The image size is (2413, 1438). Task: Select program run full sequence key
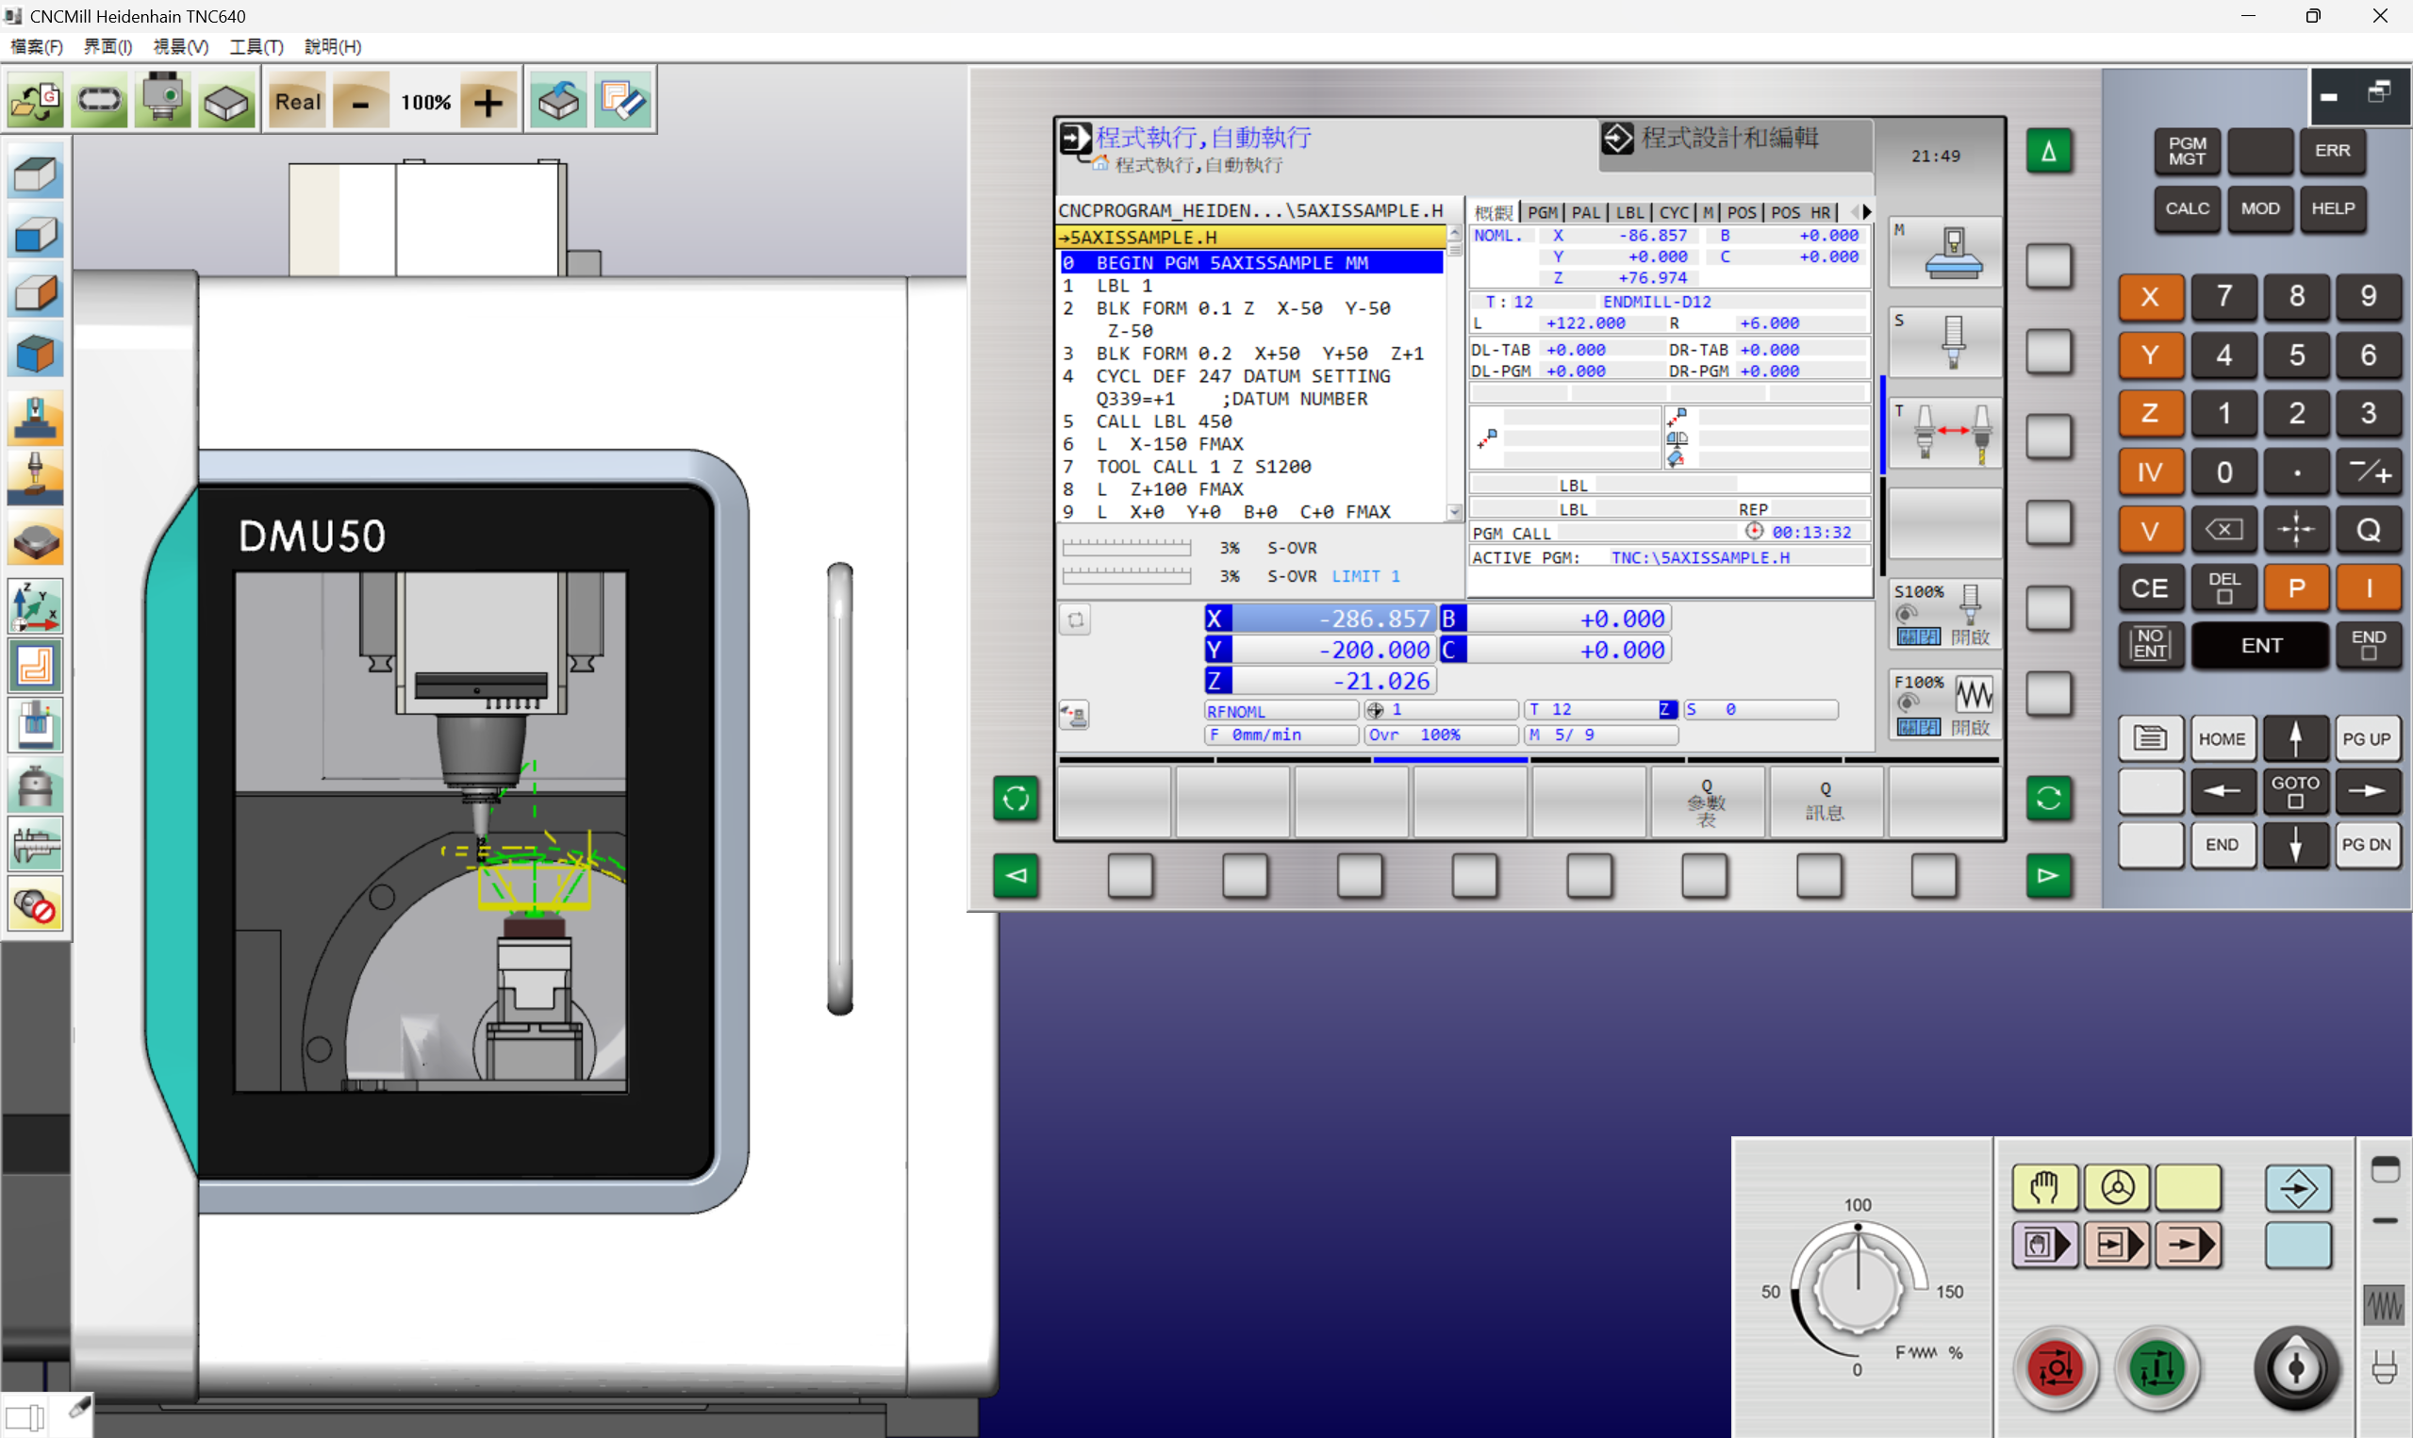point(2190,1244)
